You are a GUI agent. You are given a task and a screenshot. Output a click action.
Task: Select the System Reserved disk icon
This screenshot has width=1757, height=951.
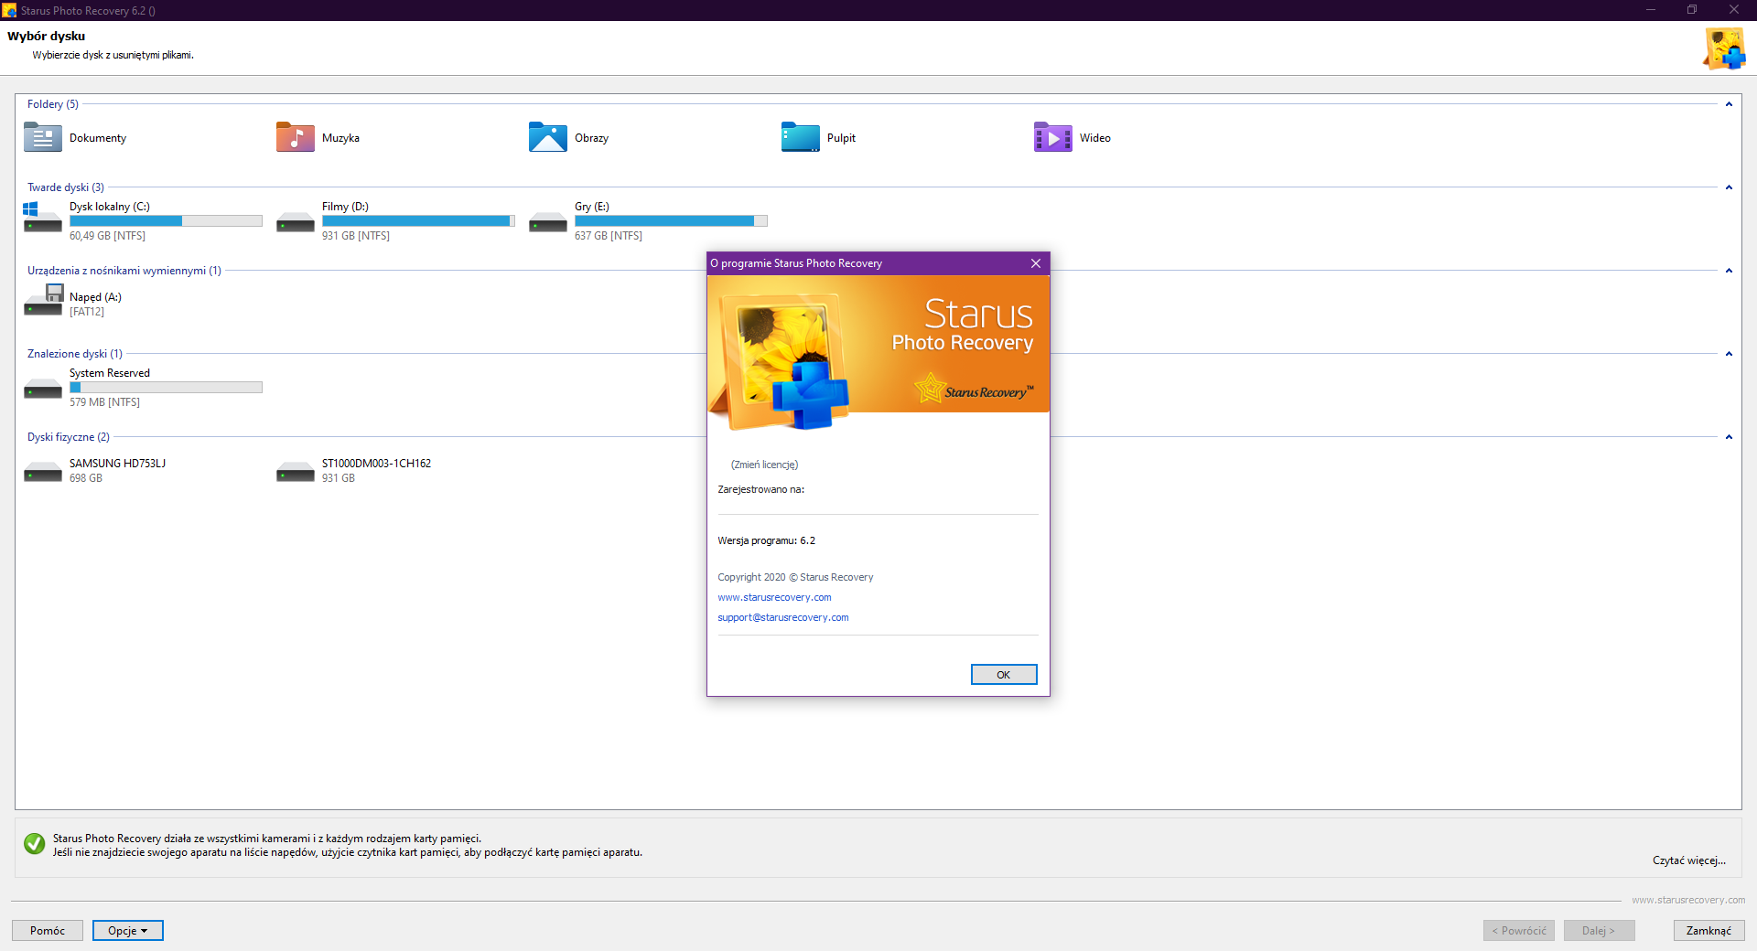(x=43, y=389)
